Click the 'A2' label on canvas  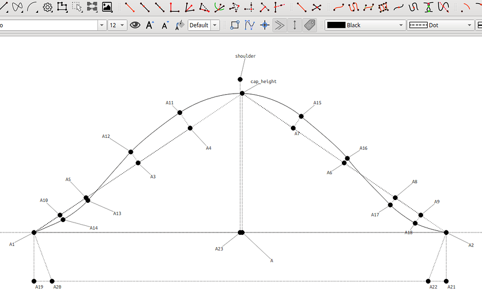(471, 245)
